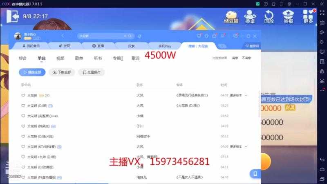Click the 举报 report icon
The width and height of the screenshot is (327, 184).
(x=288, y=17)
